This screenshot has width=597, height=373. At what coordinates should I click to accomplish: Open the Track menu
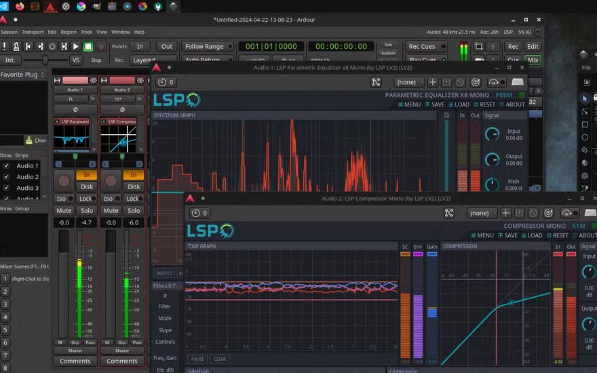click(x=86, y=32)
